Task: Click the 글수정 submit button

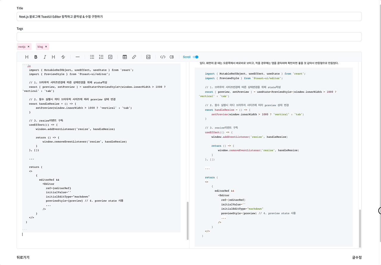Action: click(357, 257)
